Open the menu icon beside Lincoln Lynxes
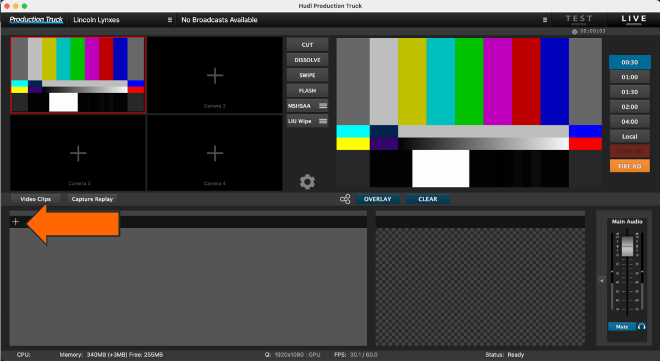 (169, 19)
